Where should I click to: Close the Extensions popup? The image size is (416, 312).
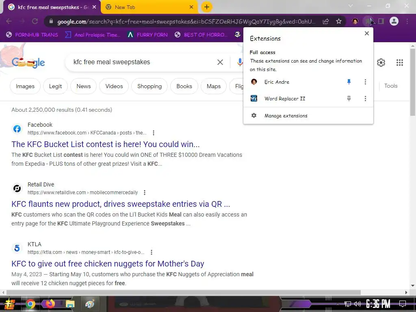[367, 33]
